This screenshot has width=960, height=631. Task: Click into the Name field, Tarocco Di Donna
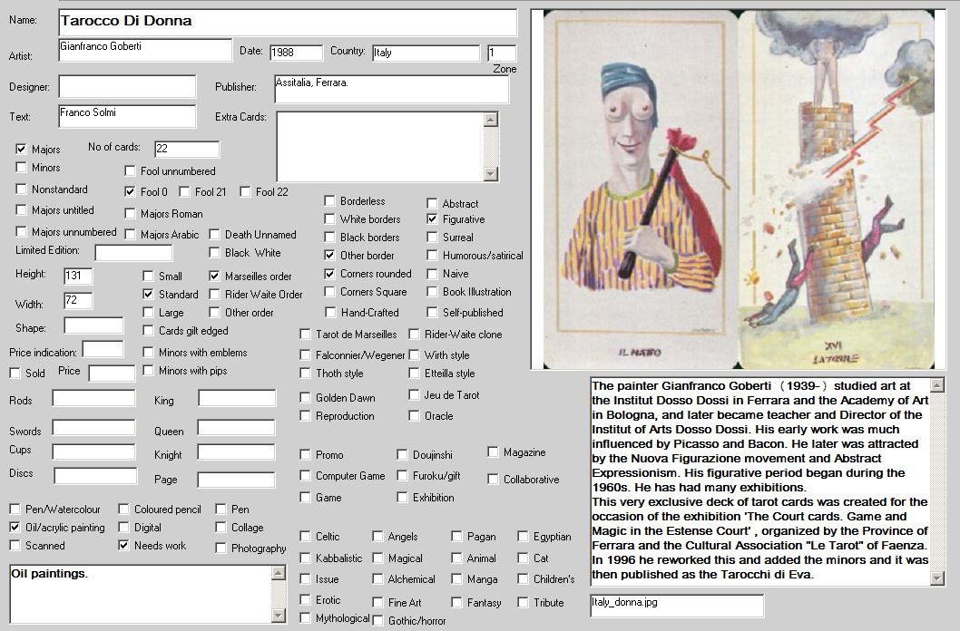click(287, 22)
